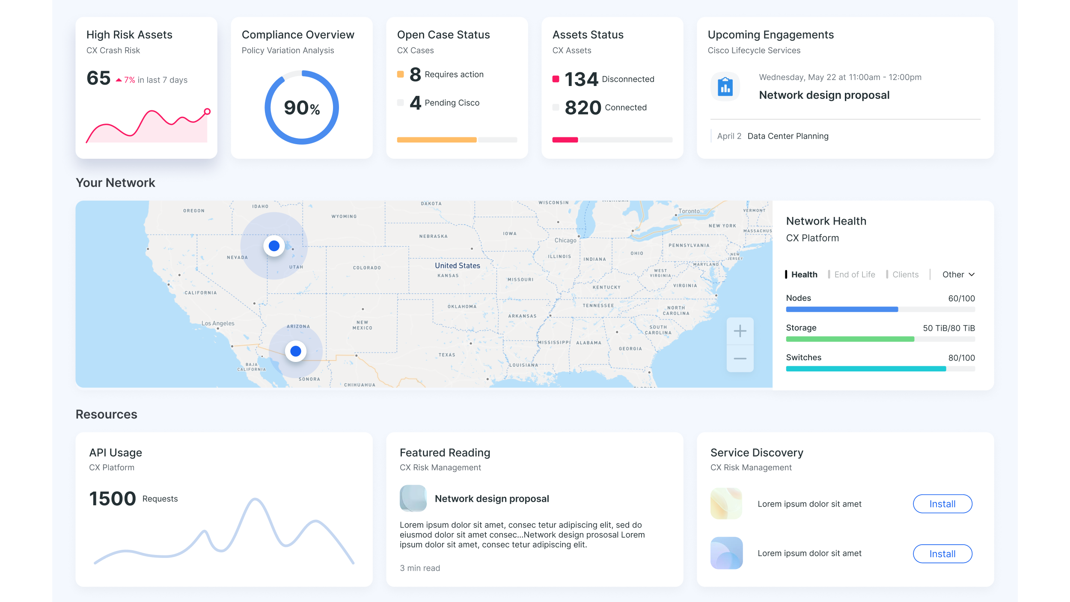Click the 65 crash risk value
The height and width of the screenshot is (602, 1070).
(x=98, y=78)
